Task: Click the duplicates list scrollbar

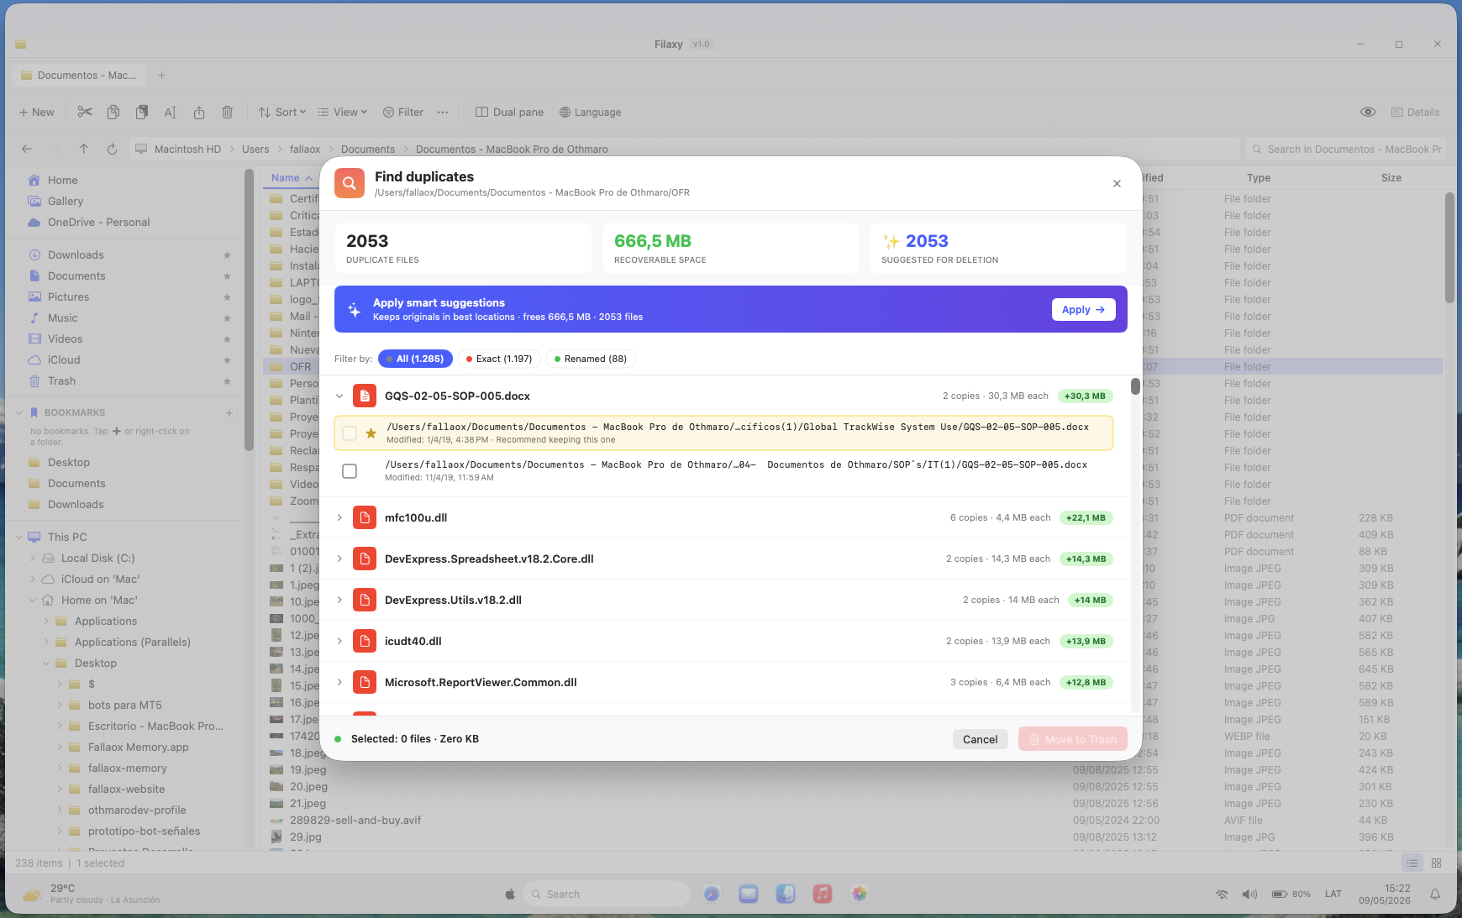Action: 1135,386
